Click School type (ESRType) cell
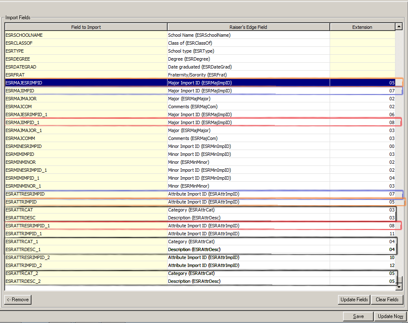 [x=248, y=51]
